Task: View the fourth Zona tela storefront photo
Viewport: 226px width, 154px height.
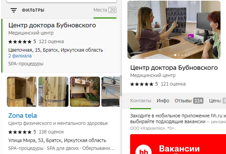Action: click(111, 92)
